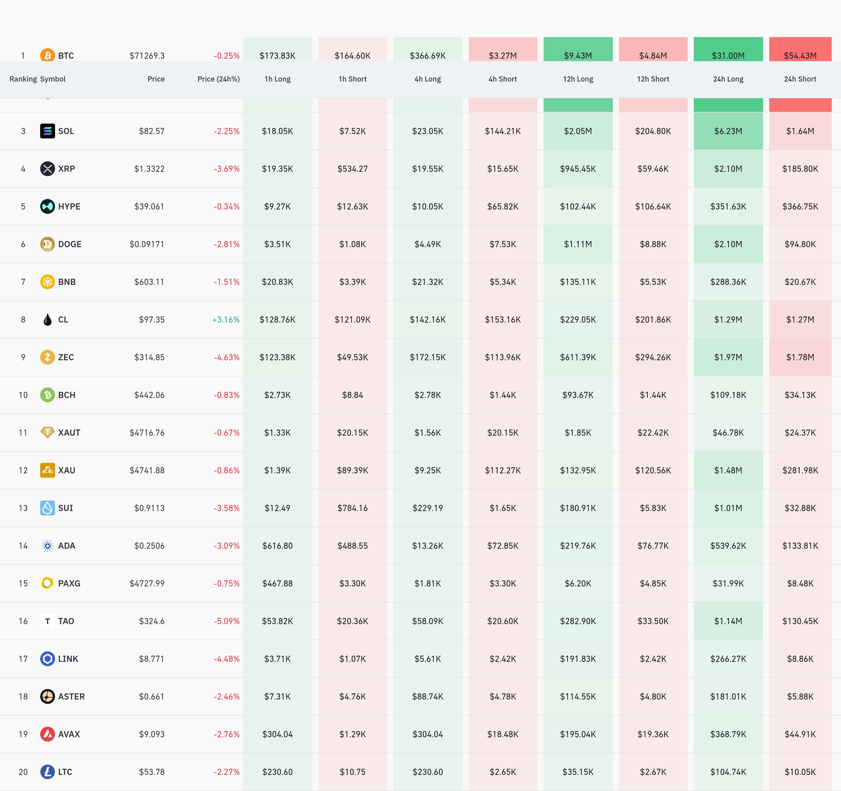Click the CL oil drop icon
Screen dimensions: 841x791
[x=47, y=319]
